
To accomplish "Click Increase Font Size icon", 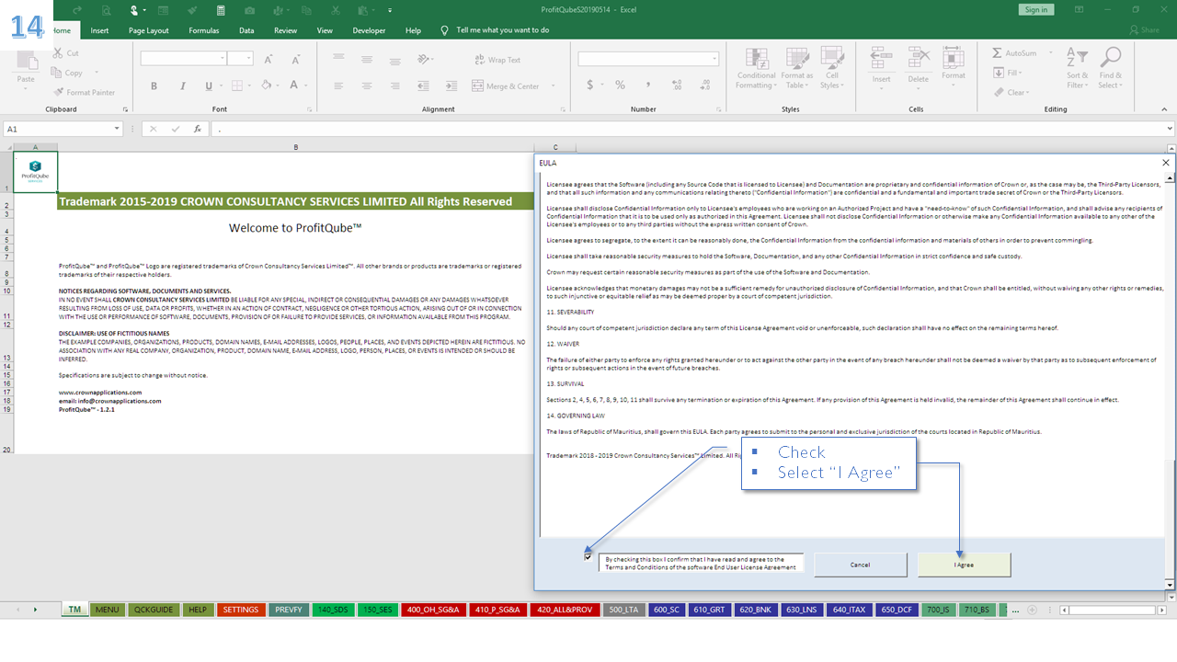I will click(x=269, y=59).
